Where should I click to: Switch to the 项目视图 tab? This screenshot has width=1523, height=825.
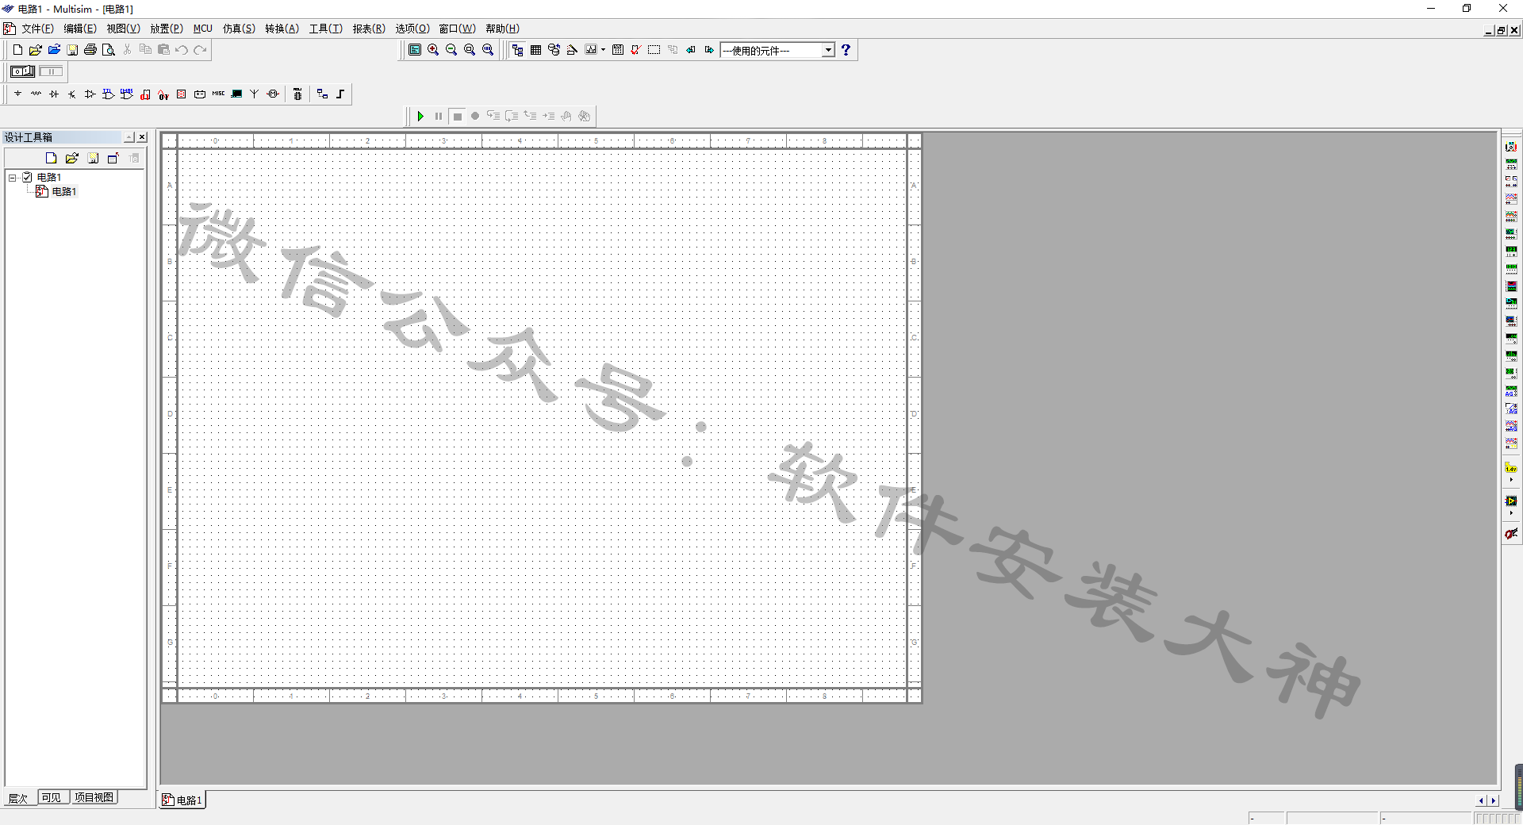[94, 797]
